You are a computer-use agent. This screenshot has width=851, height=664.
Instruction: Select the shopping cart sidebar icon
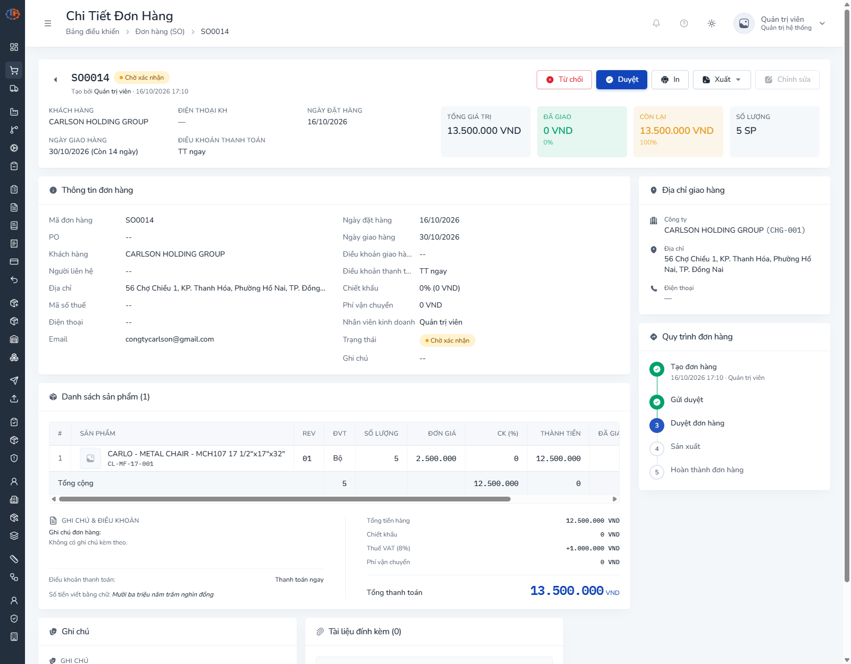[14, 70]
